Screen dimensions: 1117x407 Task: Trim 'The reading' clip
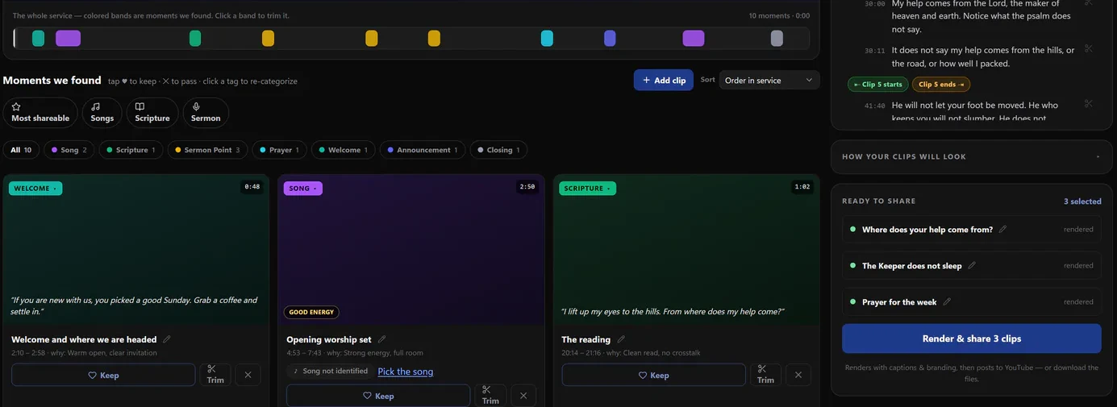pos(765,375)
